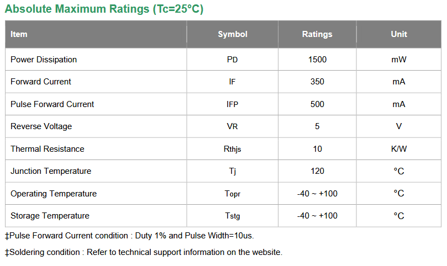The height and width of the screenshot is (266, 447).
Task: Select the Item column header
Action: click(96, 34)
